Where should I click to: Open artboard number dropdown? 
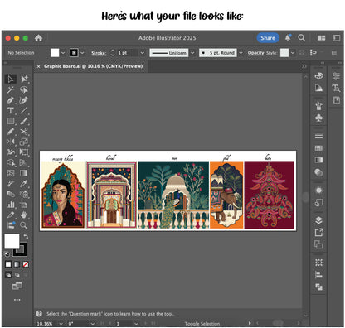tap(136, 323)
